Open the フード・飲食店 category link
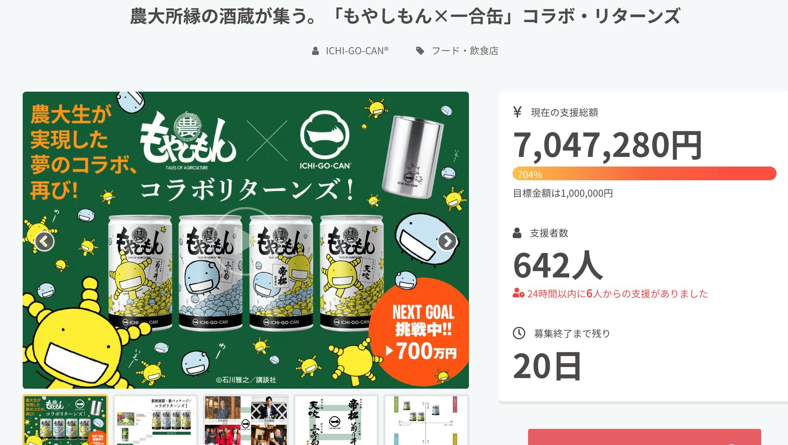 tap(465, 51)
